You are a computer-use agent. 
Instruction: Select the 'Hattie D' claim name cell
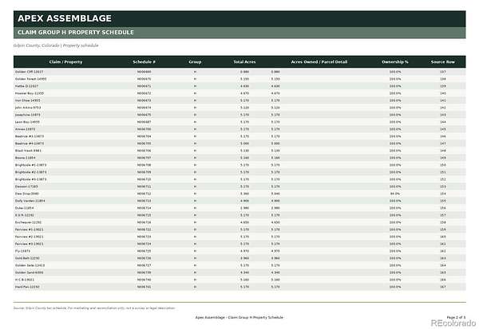pyautogui.click(x=26, y=86)
